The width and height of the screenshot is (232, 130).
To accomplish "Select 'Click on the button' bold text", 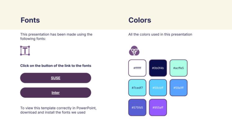I will coord(56,66).
